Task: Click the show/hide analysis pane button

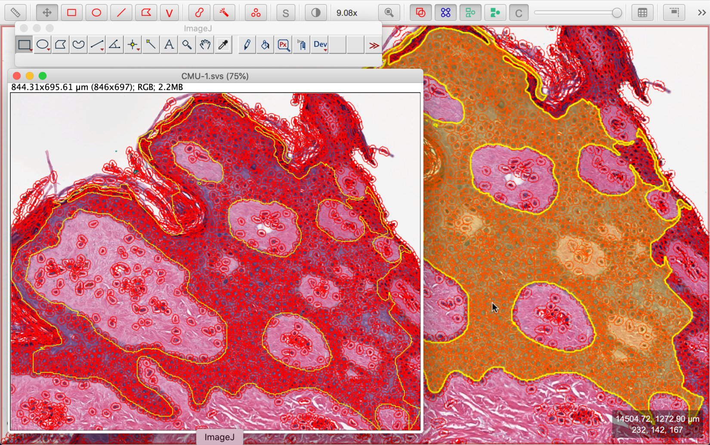Action: click(674, 12)
